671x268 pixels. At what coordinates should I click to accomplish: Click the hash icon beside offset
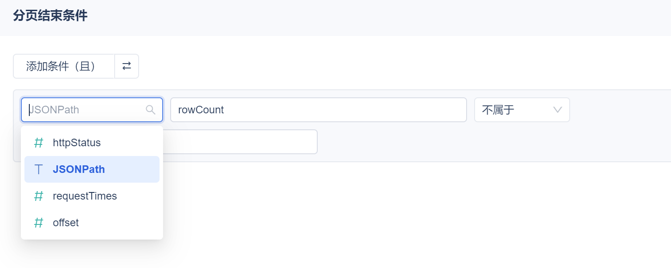(39, 223)
